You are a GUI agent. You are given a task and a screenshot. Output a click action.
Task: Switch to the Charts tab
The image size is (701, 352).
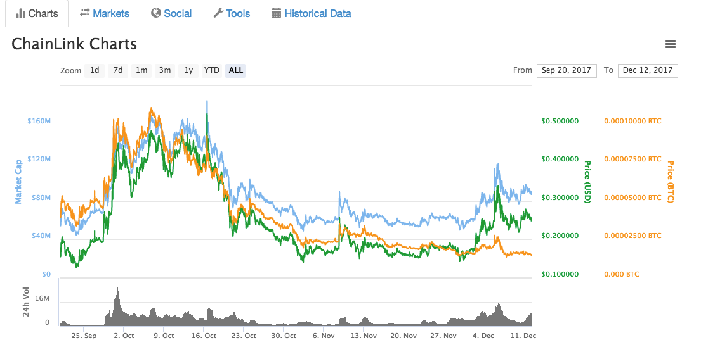pos(37,13)
